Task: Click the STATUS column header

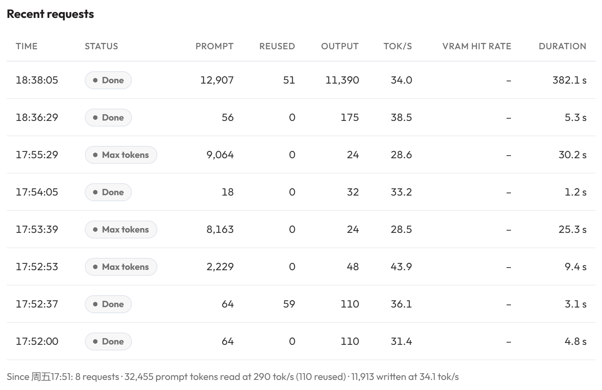Action: pos(101,46)
